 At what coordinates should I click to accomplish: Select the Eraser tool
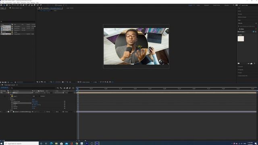pyautogui.click(x=35, y=5)
